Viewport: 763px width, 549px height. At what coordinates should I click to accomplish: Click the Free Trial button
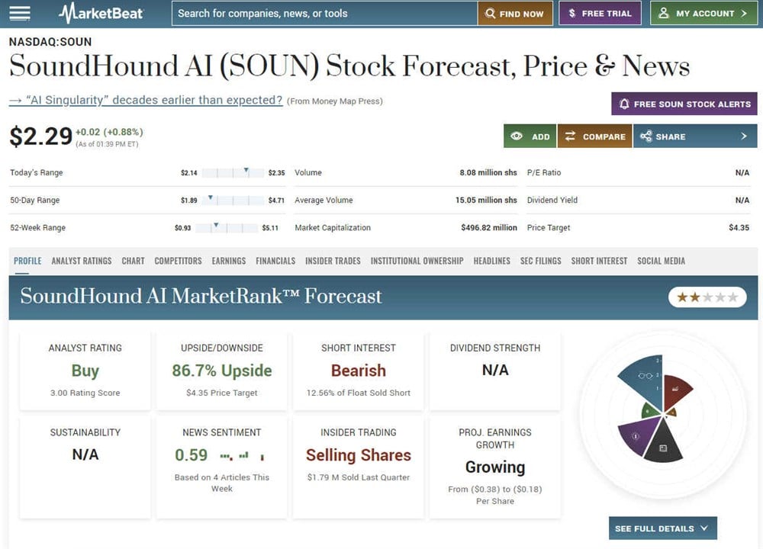pos(600,13)
